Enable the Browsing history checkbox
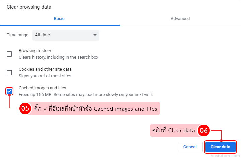 tap(9, 54)
